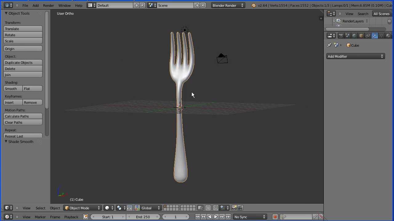Expand the Shade Smooth operator panel
Screen dimensions: 394x221
click(x=6, y=142)
